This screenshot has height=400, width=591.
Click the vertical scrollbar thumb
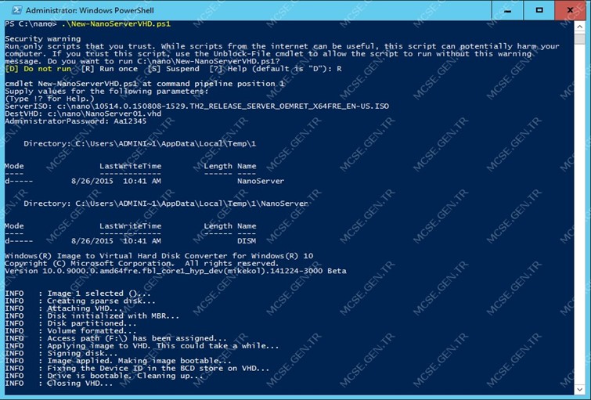click(580, 39)
